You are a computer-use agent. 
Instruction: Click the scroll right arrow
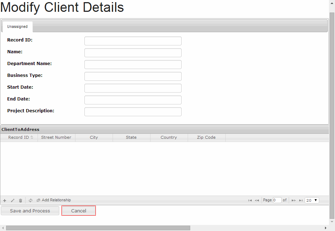pos(326,228)
